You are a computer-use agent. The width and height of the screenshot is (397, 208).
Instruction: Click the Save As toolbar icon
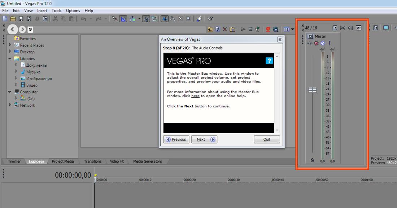coord(29,19)
